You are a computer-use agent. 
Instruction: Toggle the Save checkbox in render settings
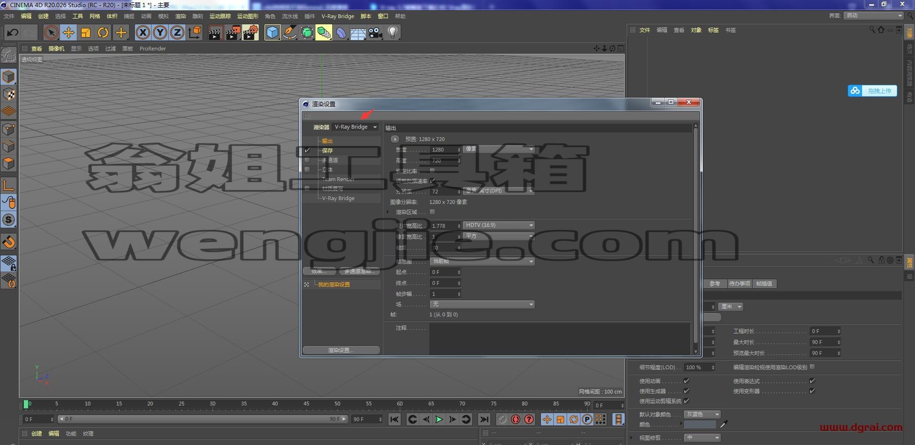pos(307,151)
